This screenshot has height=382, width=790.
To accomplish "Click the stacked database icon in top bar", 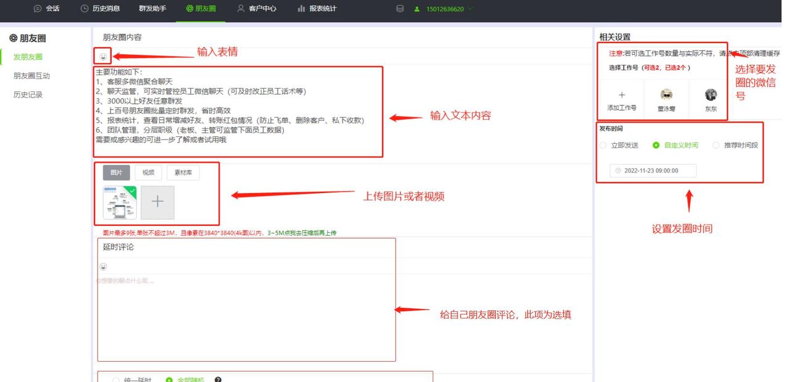I will point(400,9).
